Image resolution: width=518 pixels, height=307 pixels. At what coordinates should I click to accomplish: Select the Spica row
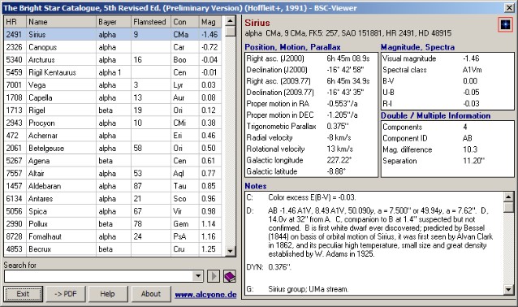click(113, 211)
